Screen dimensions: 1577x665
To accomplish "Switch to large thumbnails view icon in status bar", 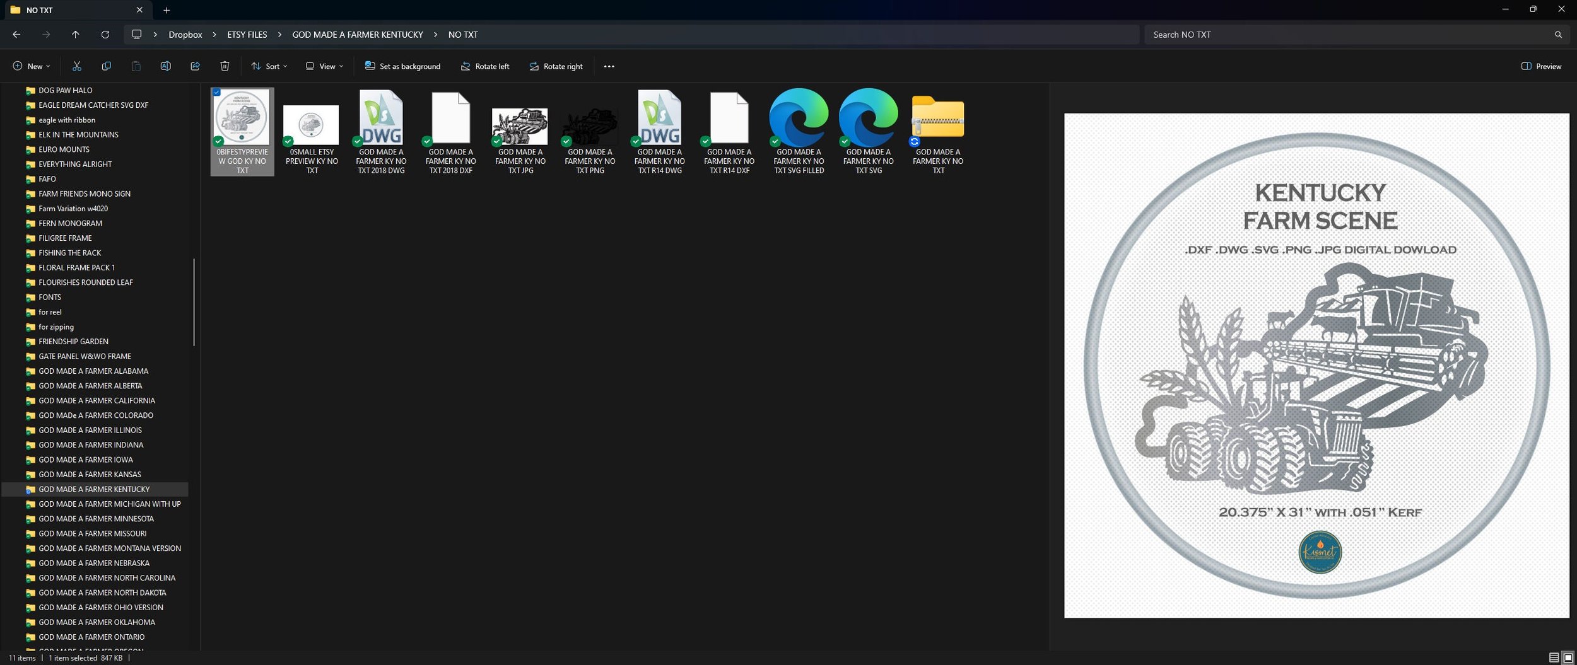I will coord(1568,658).
